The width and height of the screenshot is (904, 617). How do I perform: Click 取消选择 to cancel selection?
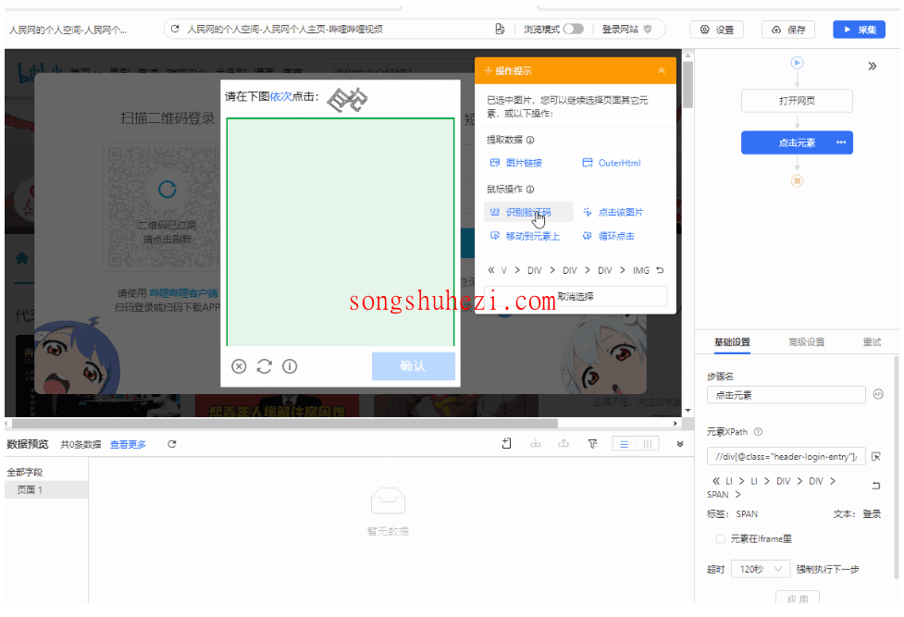(x=576, y=296)
